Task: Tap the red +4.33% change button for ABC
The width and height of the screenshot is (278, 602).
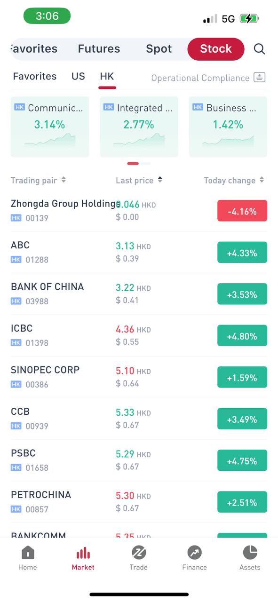Action: (242, 252)
